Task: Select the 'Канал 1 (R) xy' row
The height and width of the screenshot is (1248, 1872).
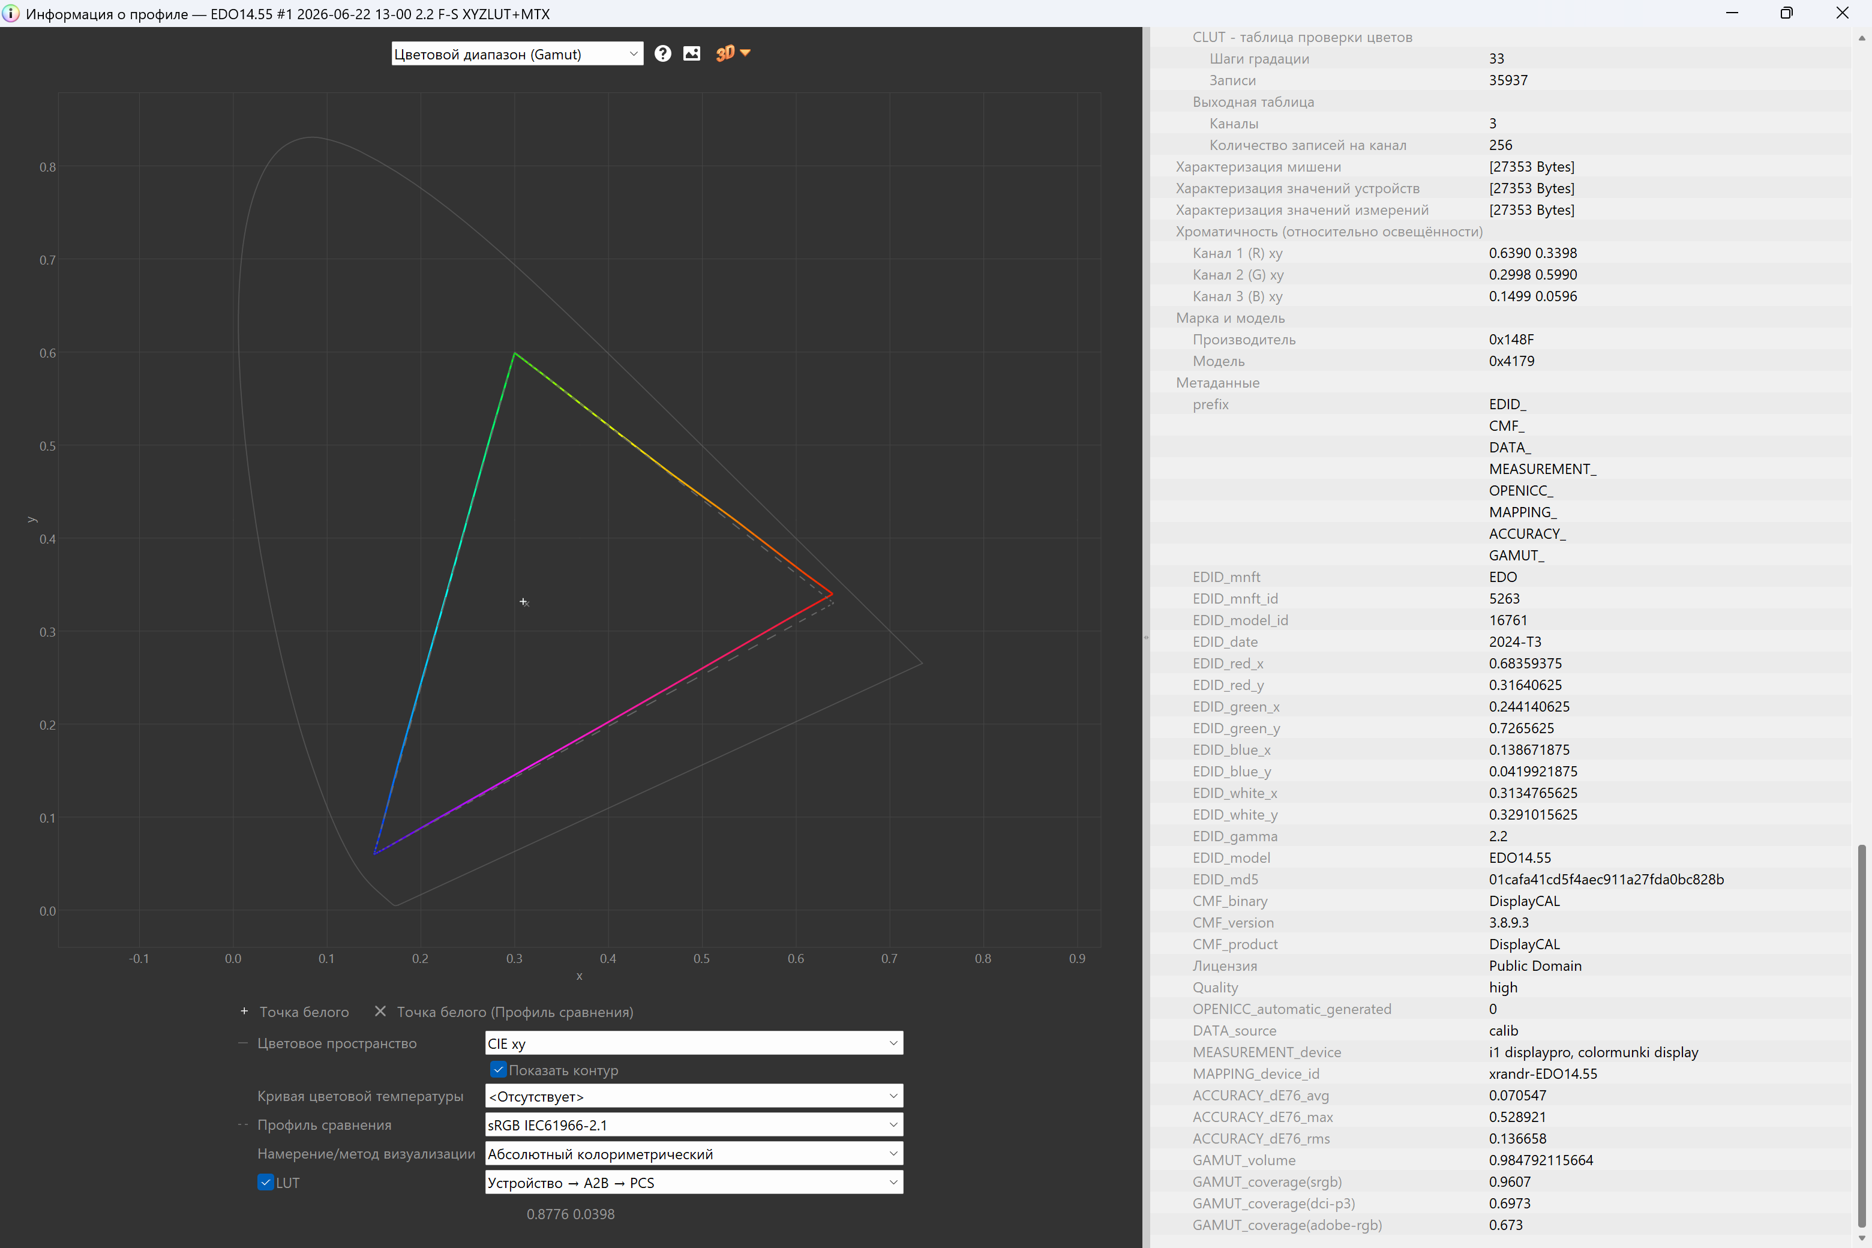Action: click(1501, 253)
